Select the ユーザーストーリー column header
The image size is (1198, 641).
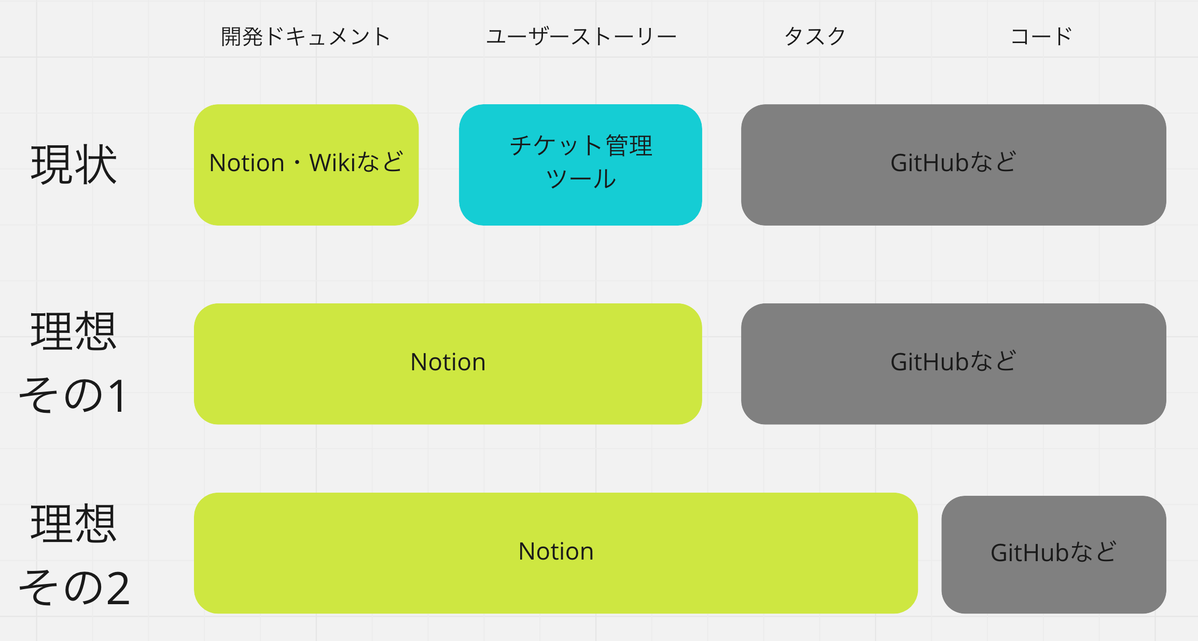pos(581,37)
